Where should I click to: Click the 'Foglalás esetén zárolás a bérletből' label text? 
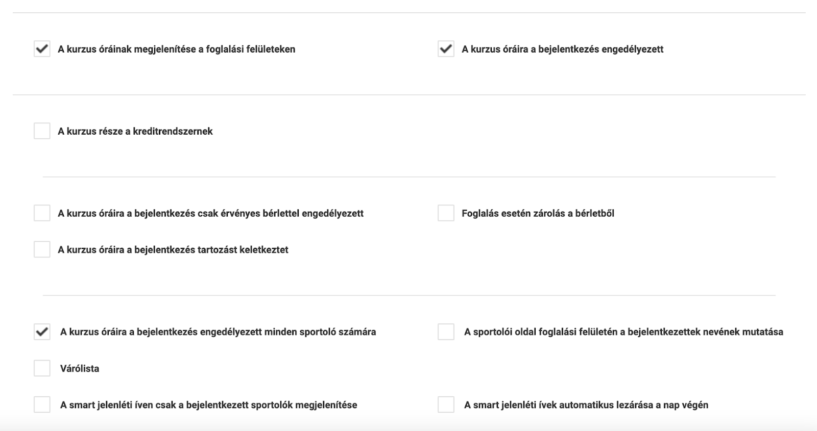coord(538,213)
